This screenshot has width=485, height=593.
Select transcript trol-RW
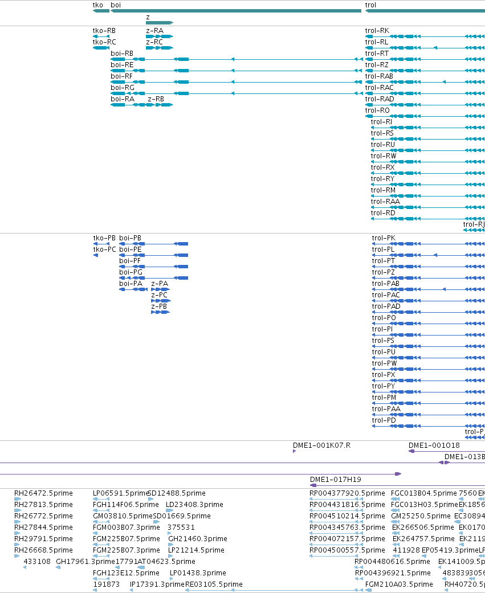click(x=384, y=156)
